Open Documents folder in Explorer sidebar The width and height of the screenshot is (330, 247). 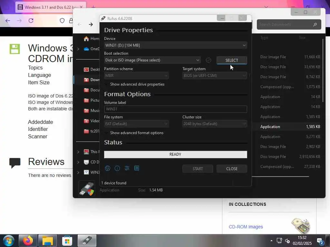point(91,90)
